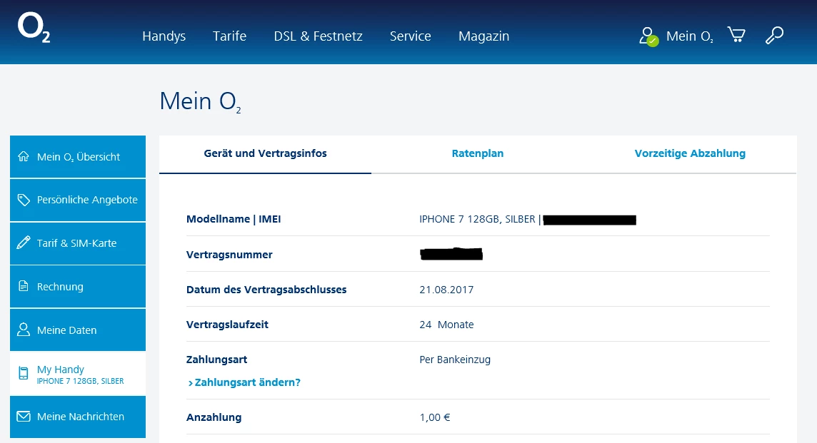
Task: Open search via magnifier icon
Action: tap(774, 36)
